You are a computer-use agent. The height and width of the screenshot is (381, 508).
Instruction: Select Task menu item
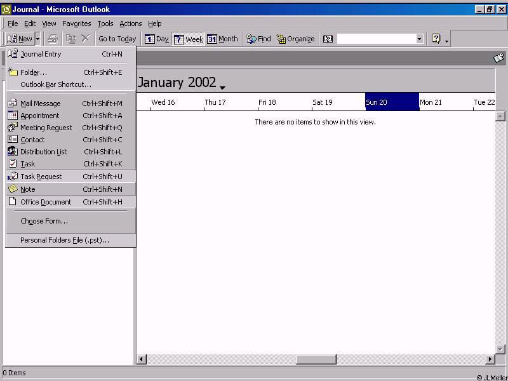click(x=70, y=164)
